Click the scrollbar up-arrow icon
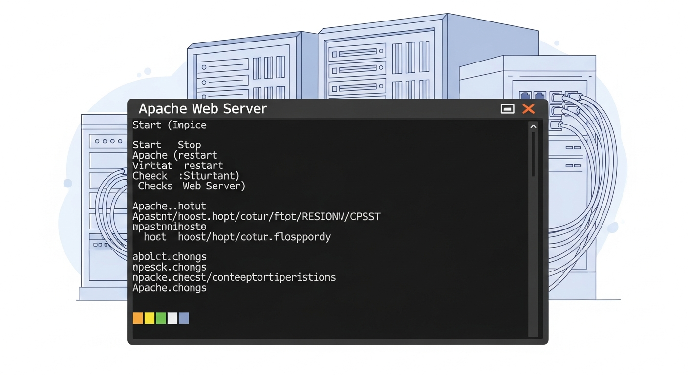This screenshot has height=375, width=688. (x=534, y=126)
